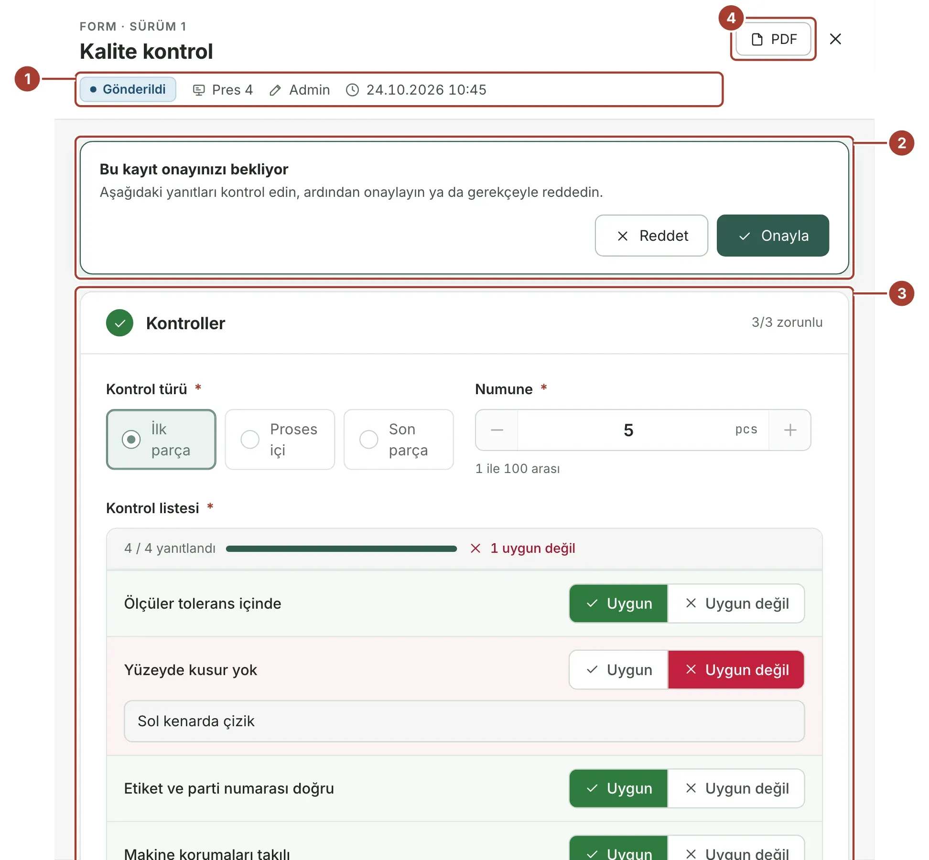Click the FORM · SÜRÜM 1 label
This screenshot has width=929, height=860.
[x=133, y=26]
